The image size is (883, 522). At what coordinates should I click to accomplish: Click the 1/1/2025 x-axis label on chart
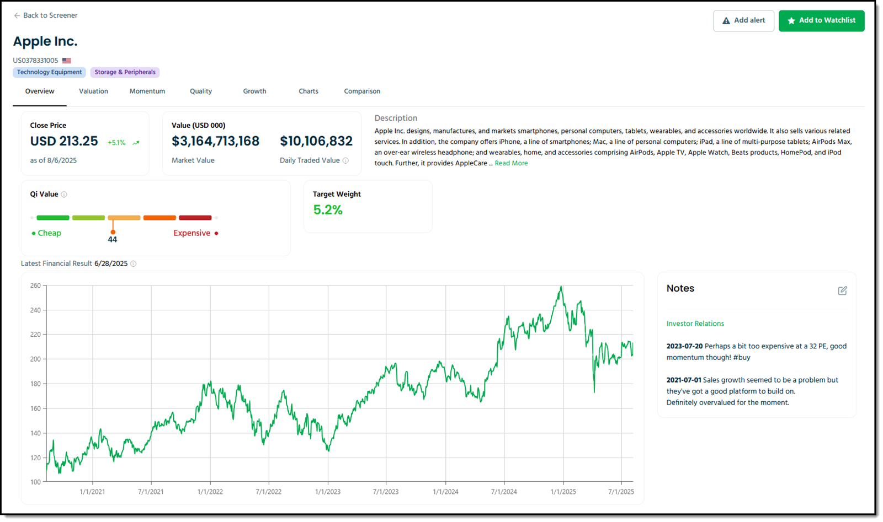pyautogui.click(x=563, y=492)
